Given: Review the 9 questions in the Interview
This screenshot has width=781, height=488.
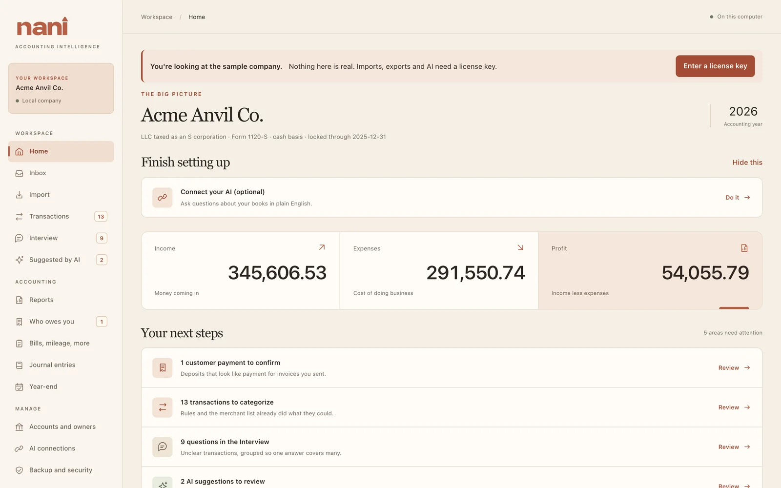Looking at the screenshot, I should 734,447.
